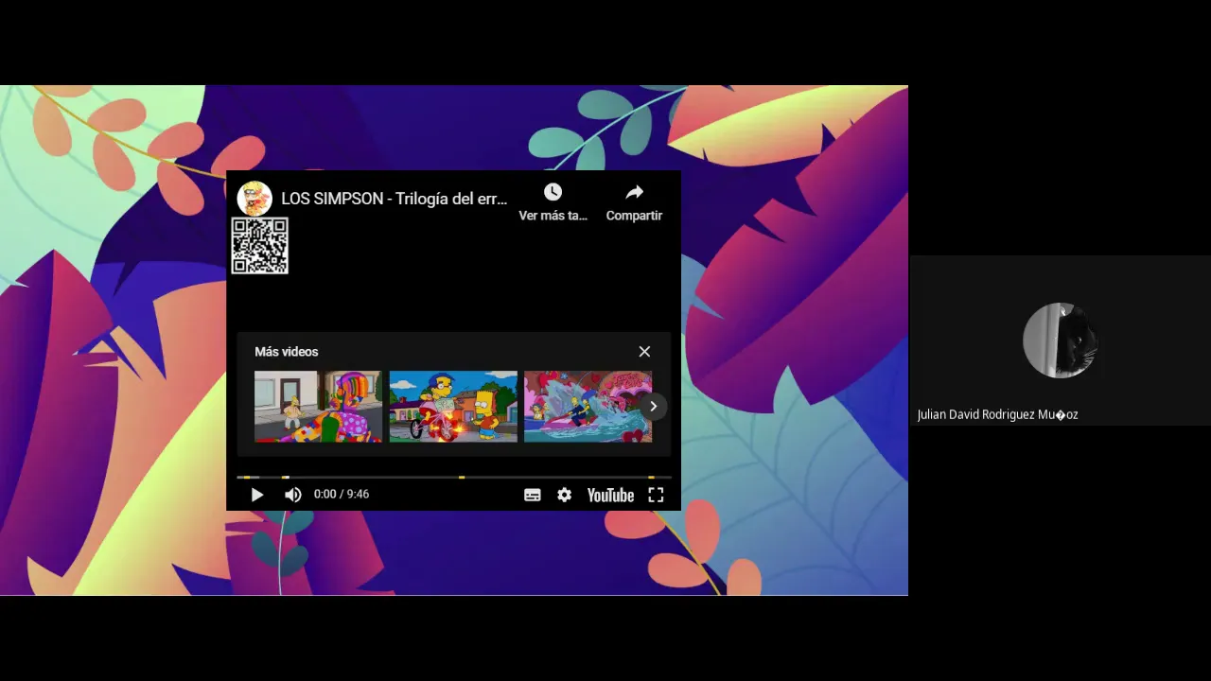The image size is (1211, 681).
Task: Open first suggested video with colorful character
Action: point(318,407)
